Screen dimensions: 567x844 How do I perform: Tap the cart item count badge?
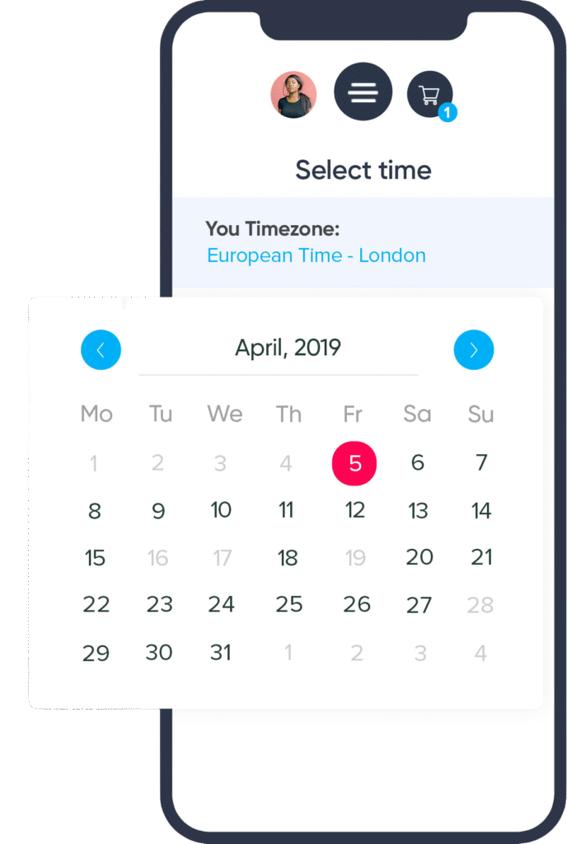coord(448,113)
